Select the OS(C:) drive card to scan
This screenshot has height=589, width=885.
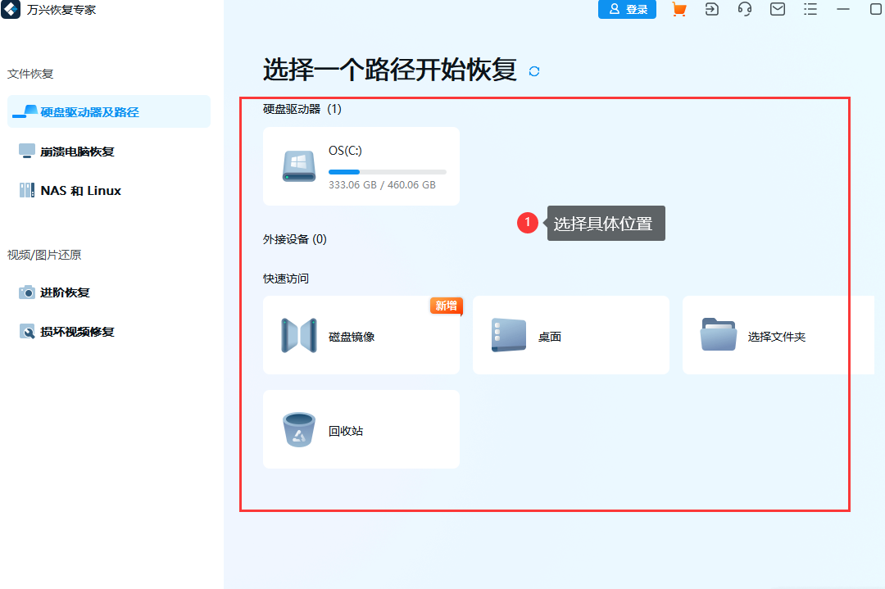click(361, 165)
